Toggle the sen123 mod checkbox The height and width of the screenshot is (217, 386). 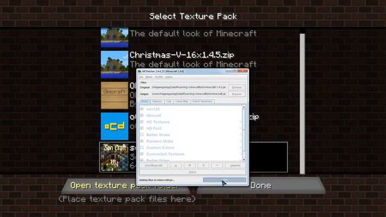tap(142, 108)
